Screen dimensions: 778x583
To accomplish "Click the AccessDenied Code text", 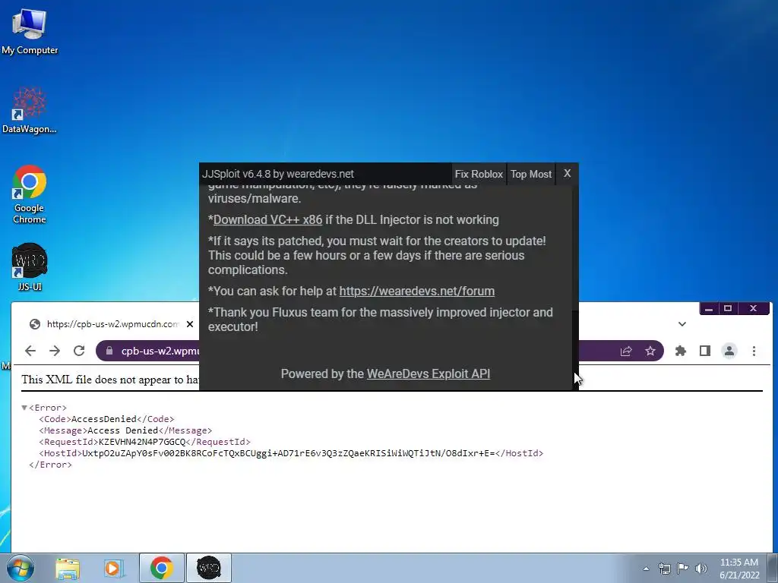I will click(103, 419).
